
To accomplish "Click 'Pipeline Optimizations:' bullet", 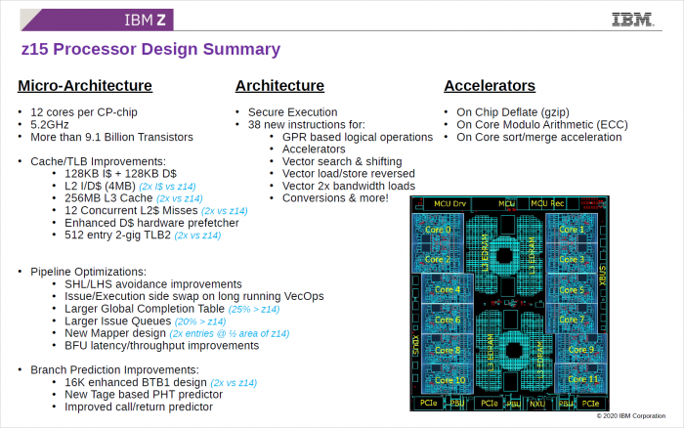I will (88, 272).
